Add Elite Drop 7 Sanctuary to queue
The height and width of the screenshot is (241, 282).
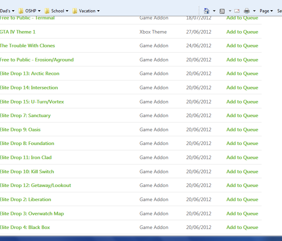point(242,115)
